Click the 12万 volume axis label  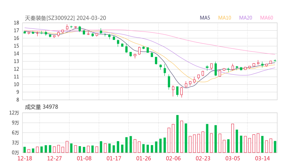click(x=14, y=113)
